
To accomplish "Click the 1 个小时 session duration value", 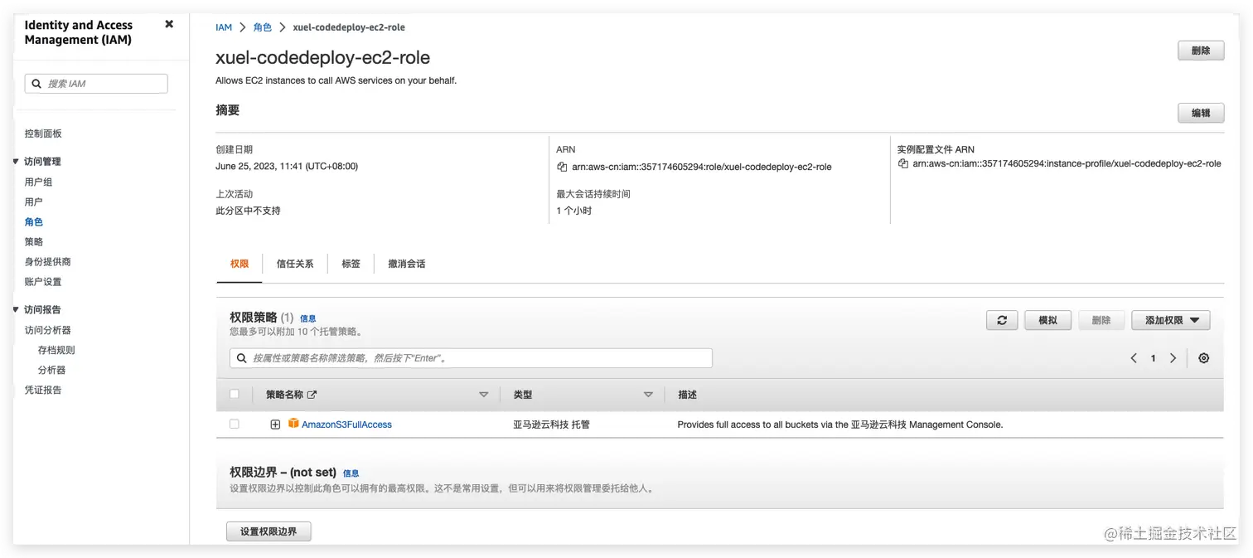I will [573, 211].
